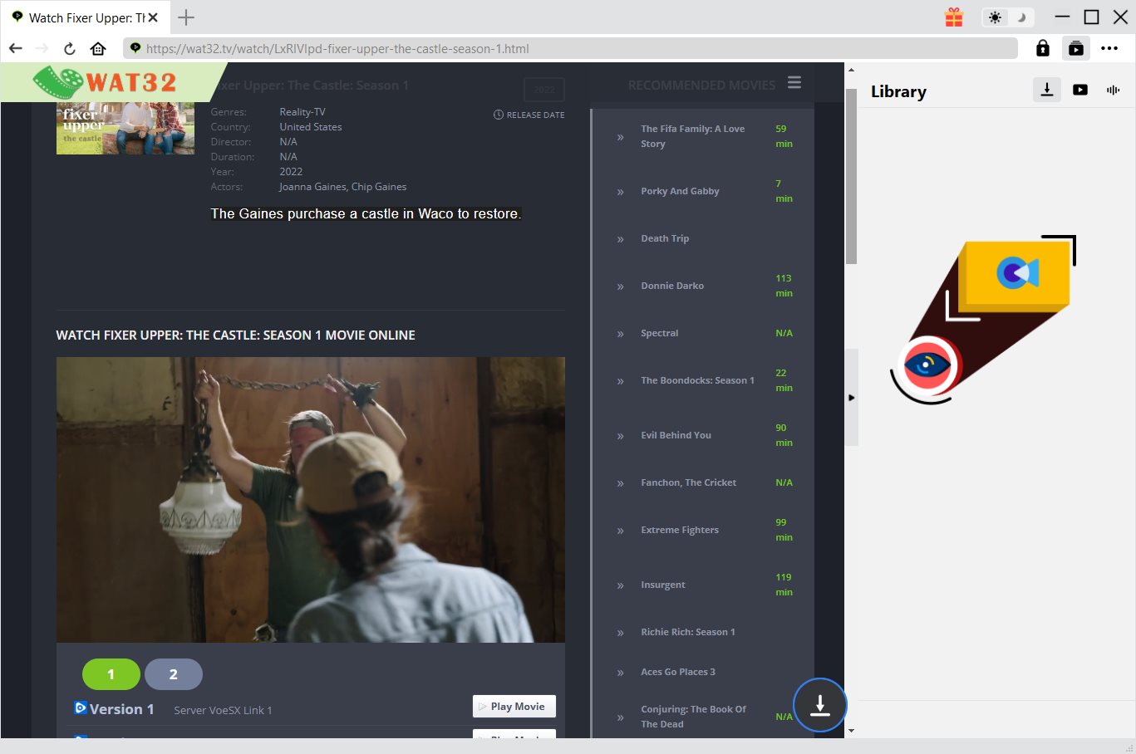The image size is (1136, 754).
Task: Switch to the Library video tab
Action: (x=1080, y=90)
